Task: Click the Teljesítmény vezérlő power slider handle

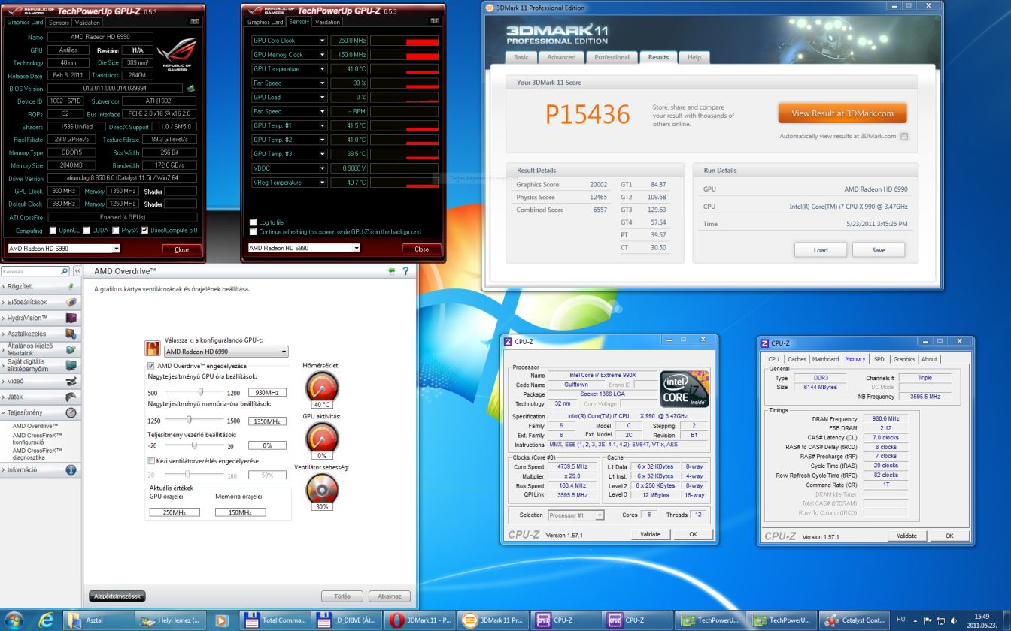Action: 194,445
